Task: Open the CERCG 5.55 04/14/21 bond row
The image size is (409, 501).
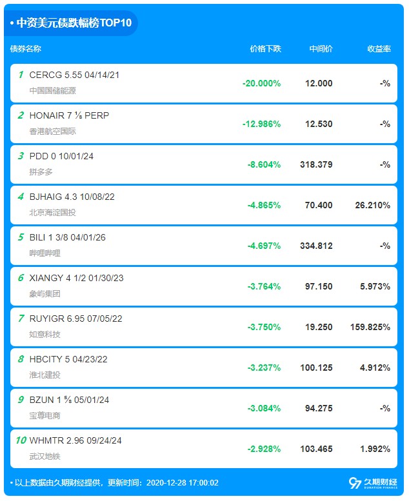Action: [x=74, y=75]
